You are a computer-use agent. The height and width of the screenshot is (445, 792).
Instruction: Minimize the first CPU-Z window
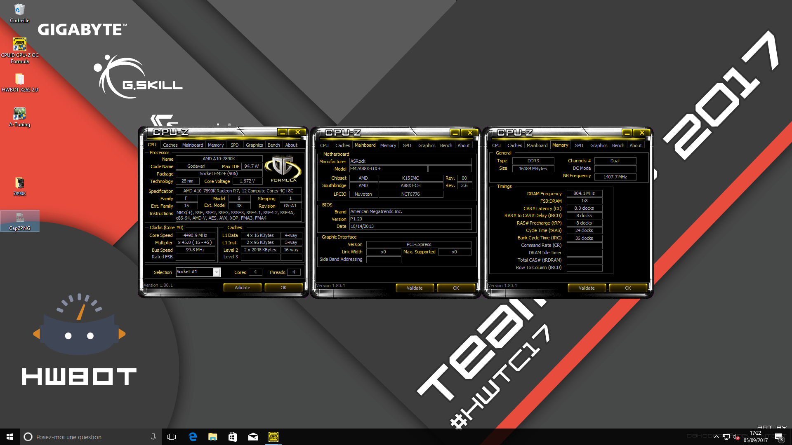(283, 132)
